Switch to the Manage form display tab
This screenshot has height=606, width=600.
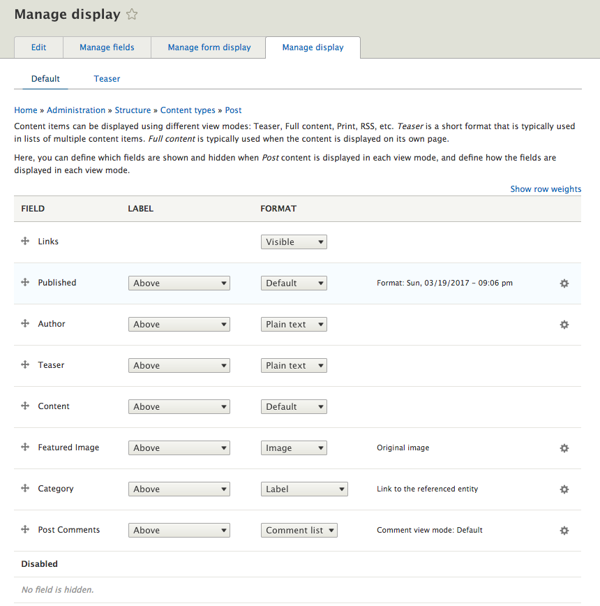209,47
